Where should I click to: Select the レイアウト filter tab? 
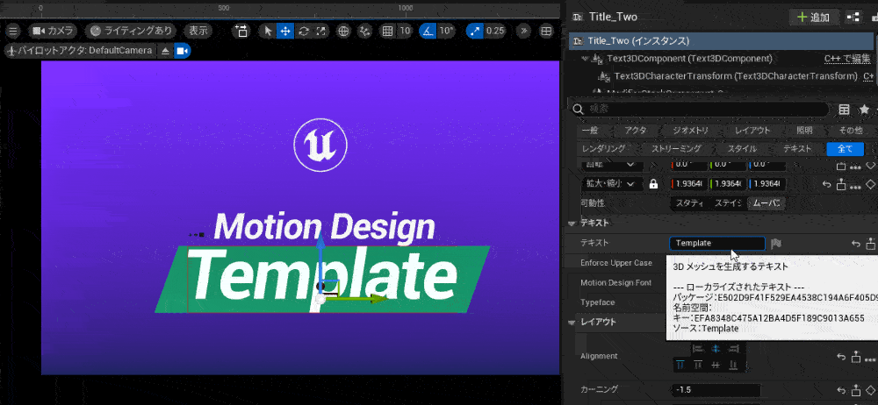[753, 131]
